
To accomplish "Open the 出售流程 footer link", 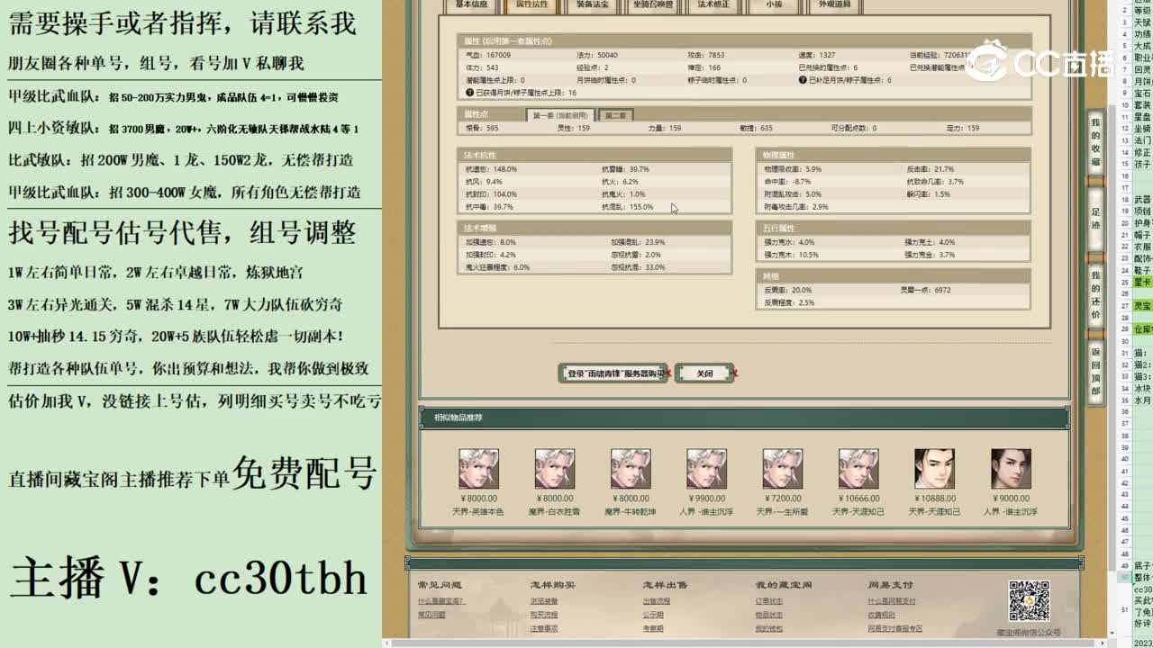I will click(657, 601).
